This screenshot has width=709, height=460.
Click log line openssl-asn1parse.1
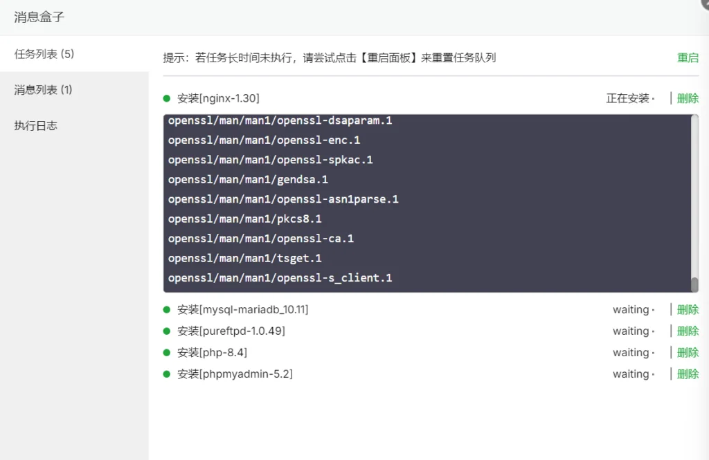283,199
